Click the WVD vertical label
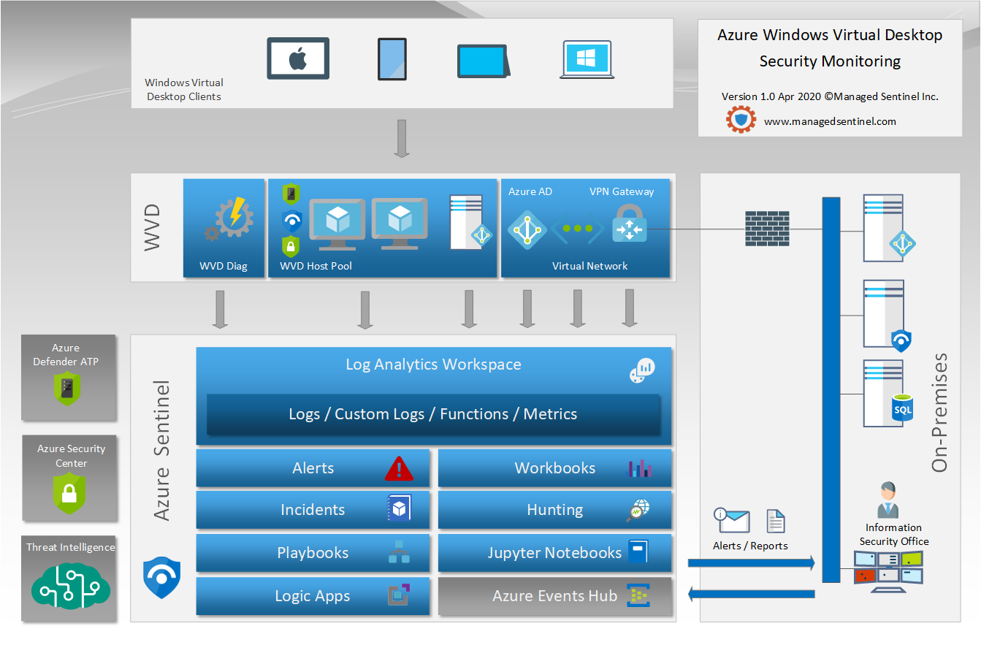 (152, 228)
